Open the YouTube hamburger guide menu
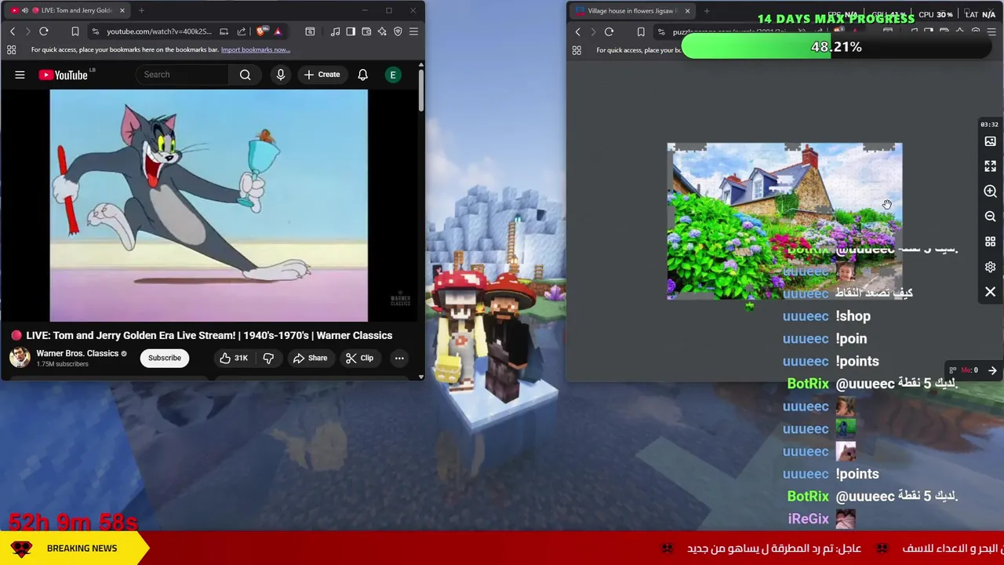Image resolution: width=1004 pixels, height=565 pixels. [20, 75]
